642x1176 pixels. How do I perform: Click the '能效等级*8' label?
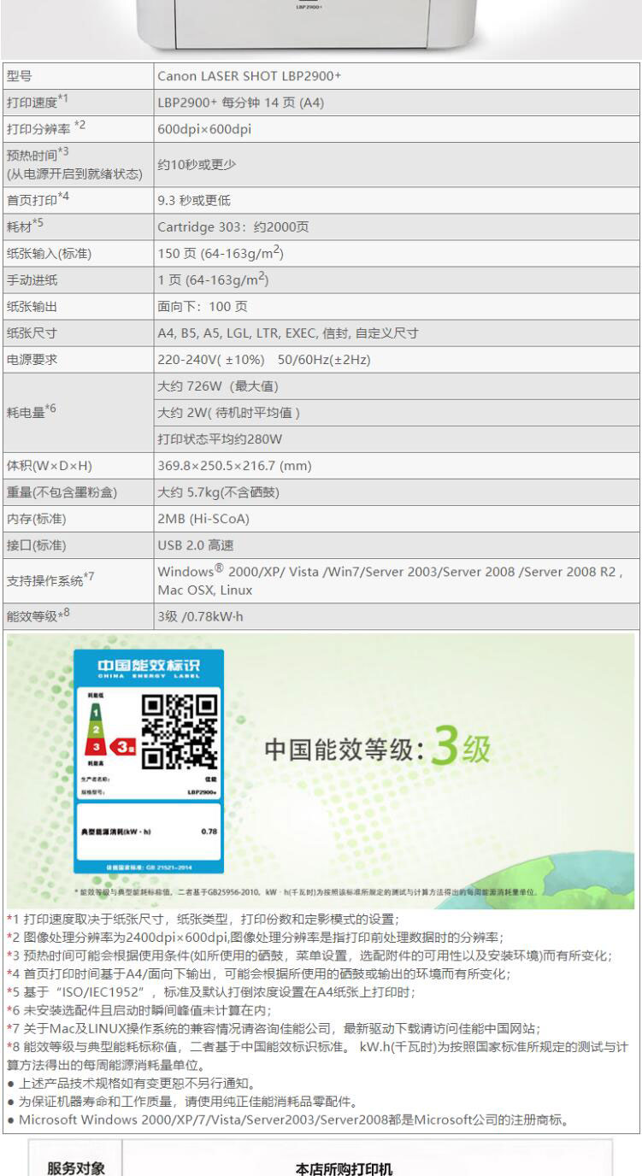click(x=38, y=615)
